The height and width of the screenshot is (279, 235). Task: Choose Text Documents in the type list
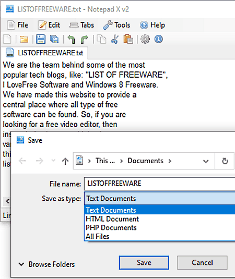click(160, 210)
